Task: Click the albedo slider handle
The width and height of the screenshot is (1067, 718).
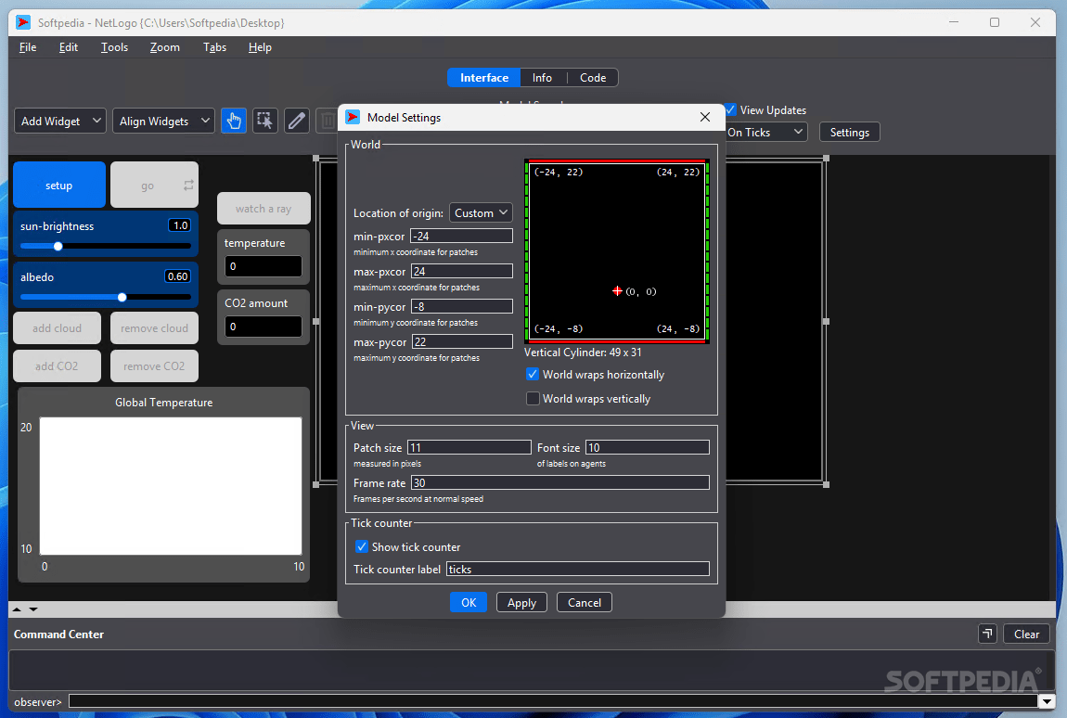Action: pos(122,298)
